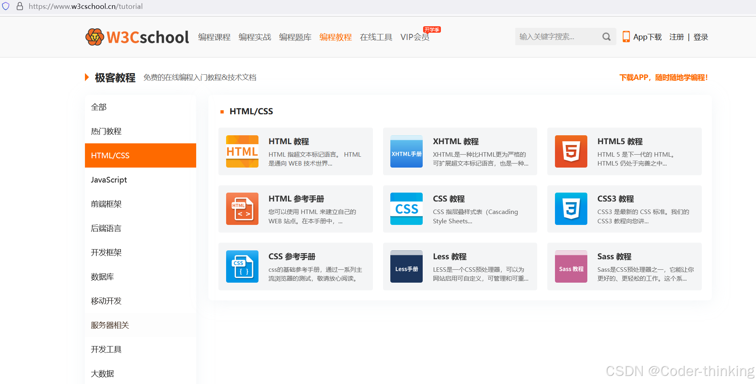The image size is (756, 384).
Task: Open the Less手册 dark icon
Action: pos(407,266)
